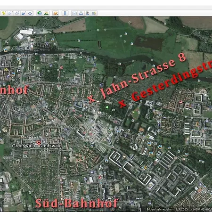Select the Add Polygon tool
This screenshot has width=212, height=212.
[x=10, y=13]
